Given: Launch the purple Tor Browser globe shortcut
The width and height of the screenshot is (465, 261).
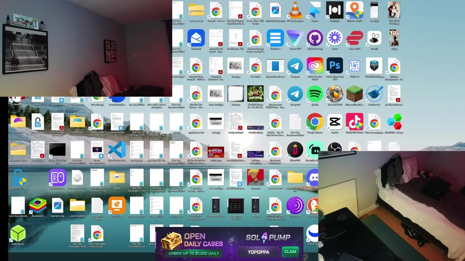Looking at the screenshot, I should pyautogui.click(x=295, y=206).
